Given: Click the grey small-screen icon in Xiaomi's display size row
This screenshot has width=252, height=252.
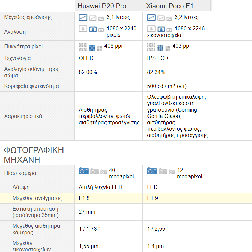Looking at the screenshot, I should [169, 19].
